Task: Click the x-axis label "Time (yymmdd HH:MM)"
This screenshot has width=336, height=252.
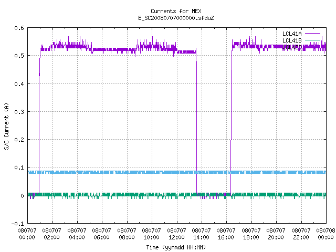Action: coord(176,247)
